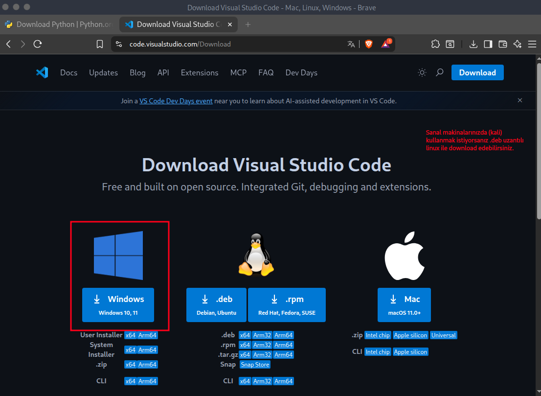Select Linux .deb Arm32 link
The image size is (541, 396).
(x=262, y=335)
